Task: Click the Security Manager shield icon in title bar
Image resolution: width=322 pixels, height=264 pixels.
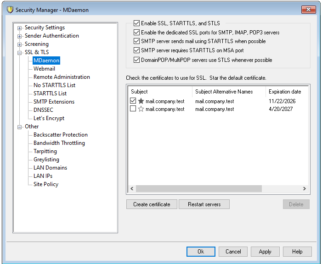Action: point(9,10)
